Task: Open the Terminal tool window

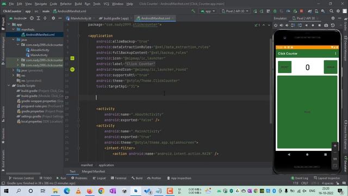Action: click(x=119, y=178)
